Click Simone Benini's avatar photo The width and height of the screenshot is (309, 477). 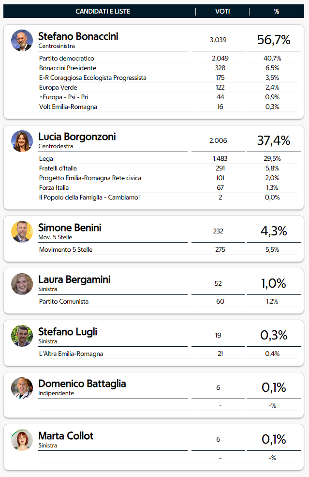tap(22, 231)
